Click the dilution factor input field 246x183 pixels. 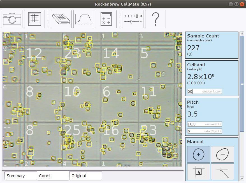pyautogui.click(x=205, y=91)
